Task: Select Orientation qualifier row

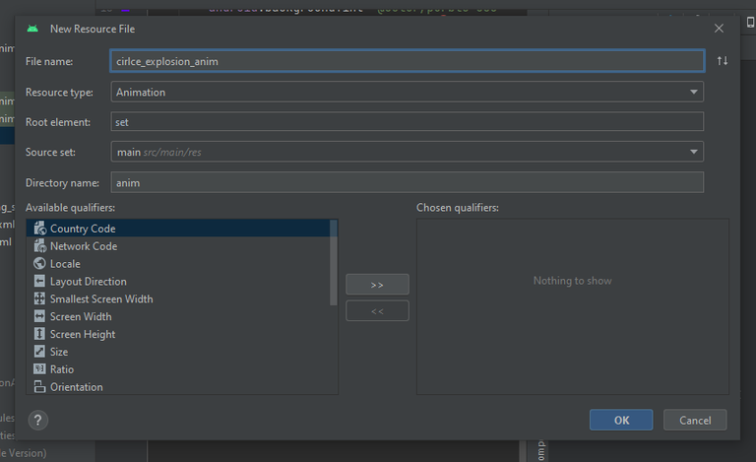Action: point(178,387)
